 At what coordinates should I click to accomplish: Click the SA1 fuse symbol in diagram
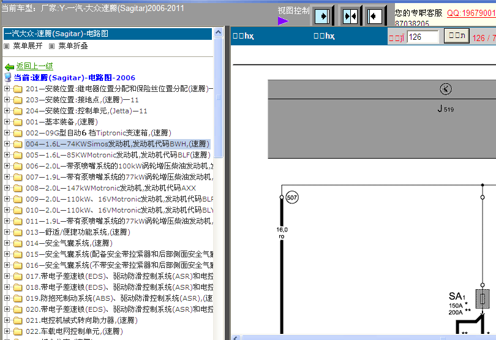click(483, 298)
